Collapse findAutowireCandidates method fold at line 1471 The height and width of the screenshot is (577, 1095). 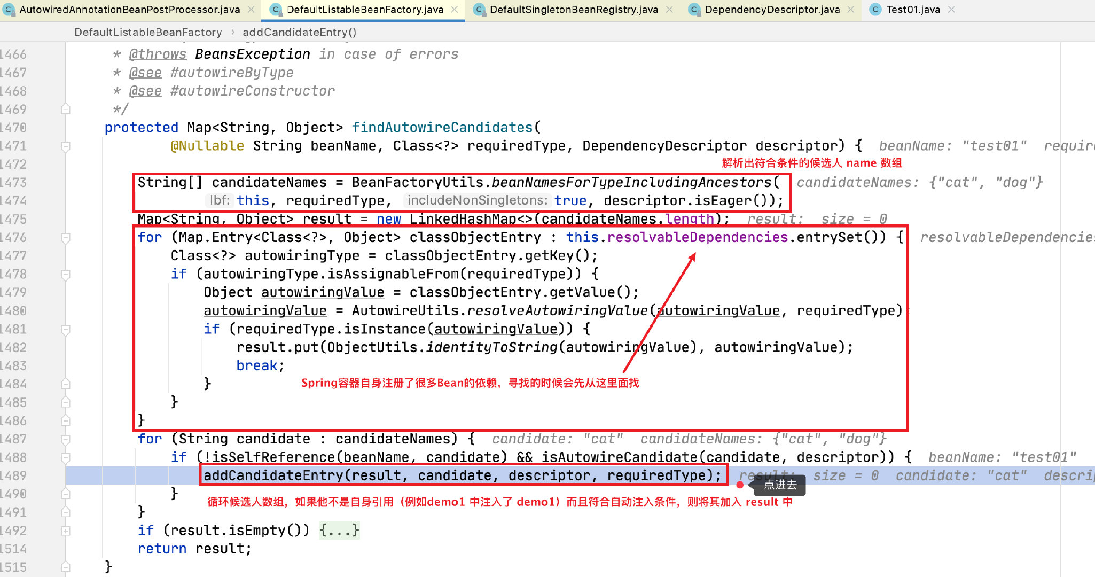pos(66,146)
